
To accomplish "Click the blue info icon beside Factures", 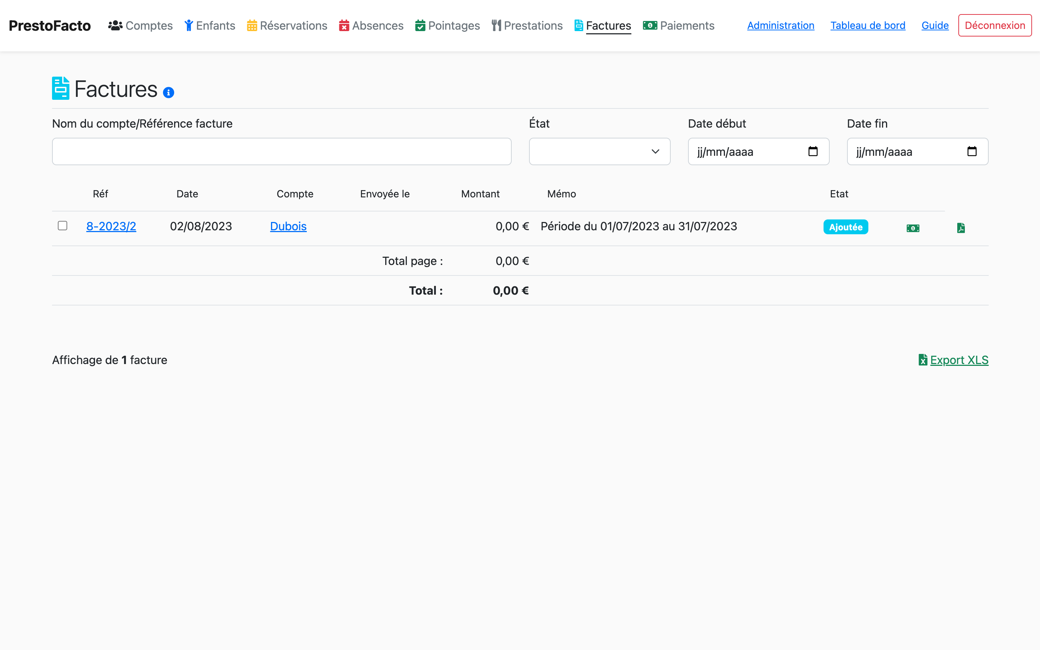I will (168, 93).
